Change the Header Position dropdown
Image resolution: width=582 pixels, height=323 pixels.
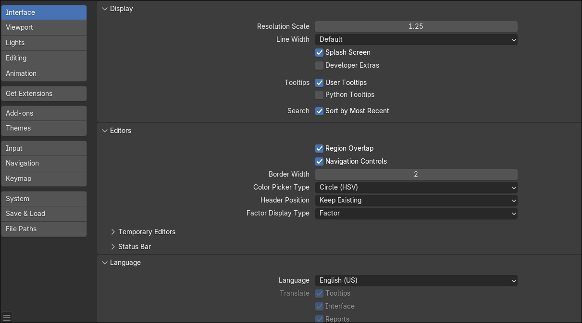coord(416,200)
